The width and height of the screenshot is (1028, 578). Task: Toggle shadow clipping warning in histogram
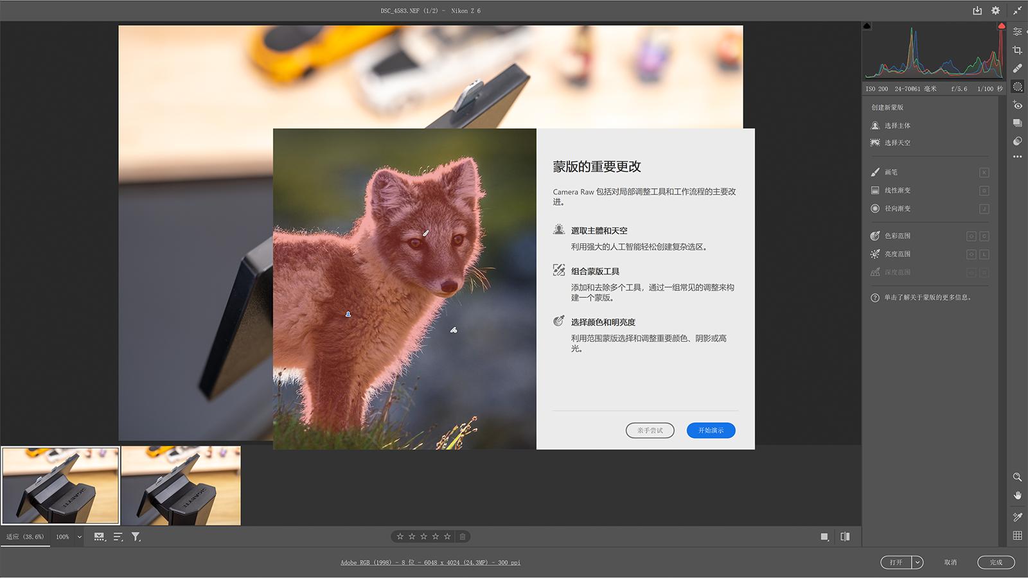[x=867, y=26]
